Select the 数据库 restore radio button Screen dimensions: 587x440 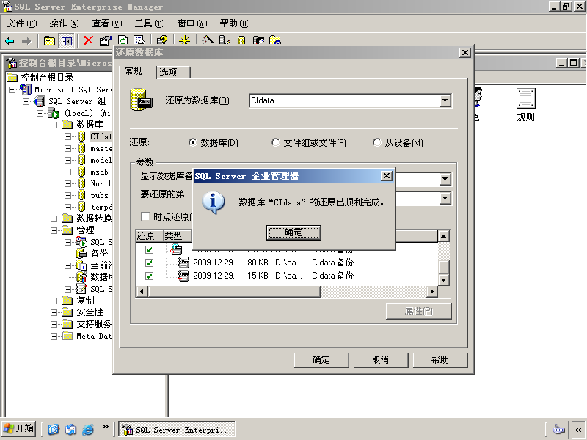[193, 142]
